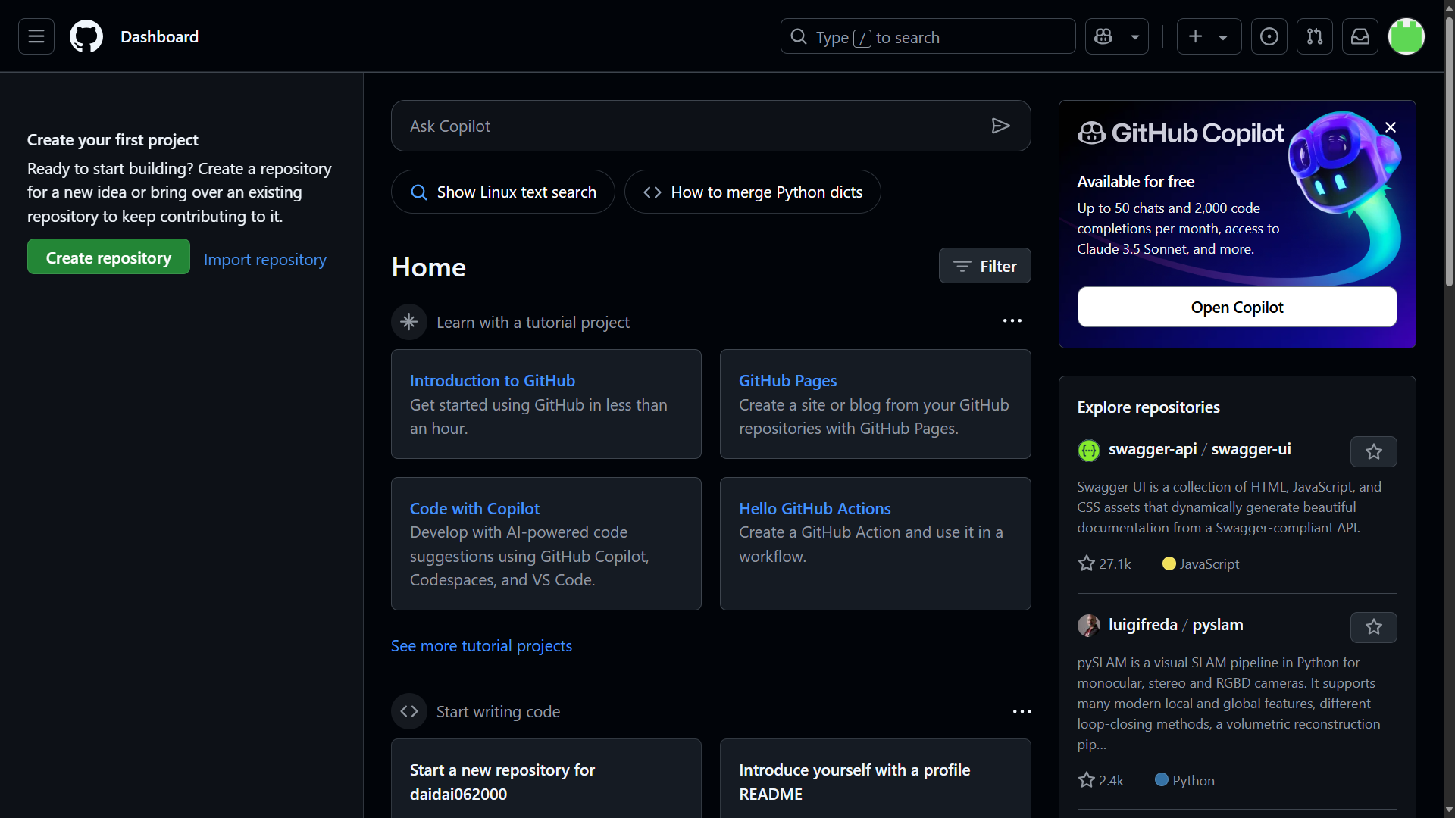Open GitHub Pages tutorial
The image size is (1455, 818).
788,380
